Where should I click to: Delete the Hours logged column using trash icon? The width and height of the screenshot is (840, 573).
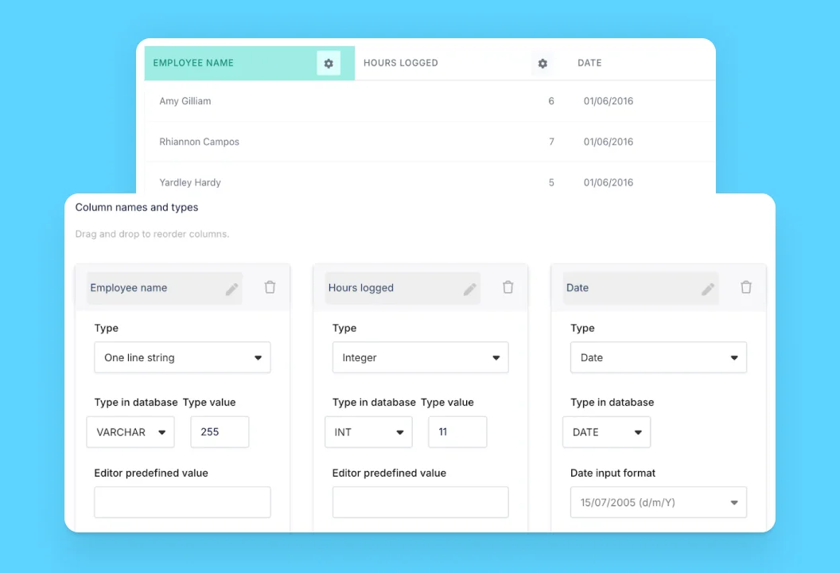click(x=507, y=287)
